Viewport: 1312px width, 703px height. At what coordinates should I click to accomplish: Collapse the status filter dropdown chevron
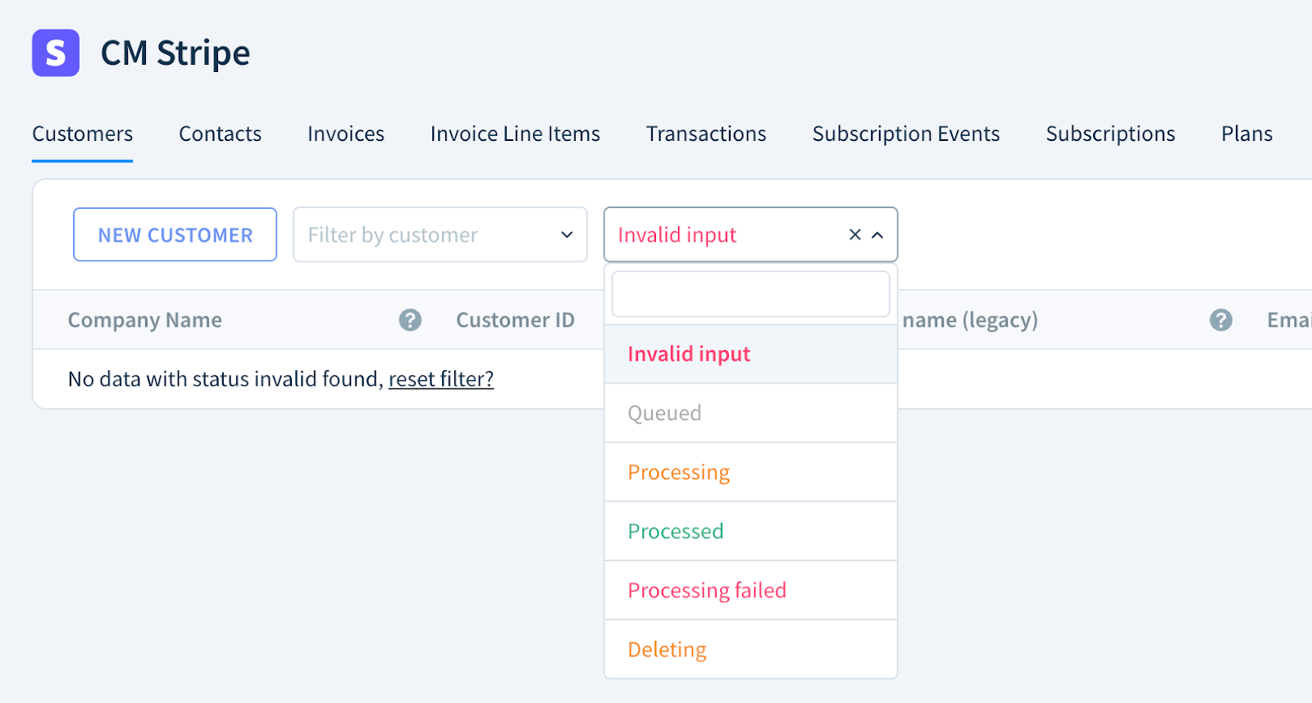pyautogui.click(x=877, y=235)
